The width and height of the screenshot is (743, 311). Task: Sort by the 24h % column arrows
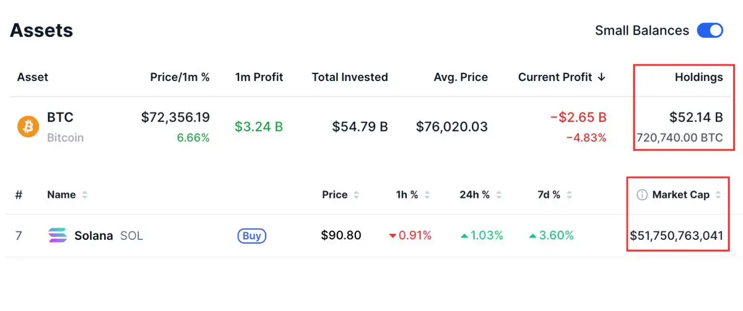click(499, 195)
